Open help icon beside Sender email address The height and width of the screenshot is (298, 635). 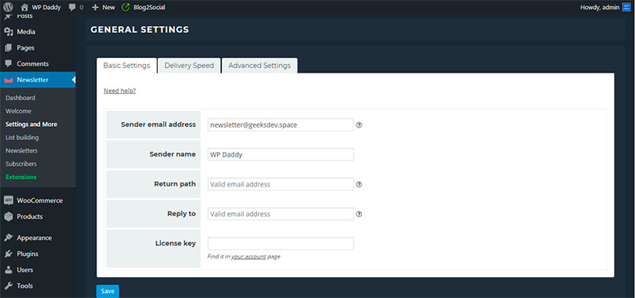pos(359,125)
